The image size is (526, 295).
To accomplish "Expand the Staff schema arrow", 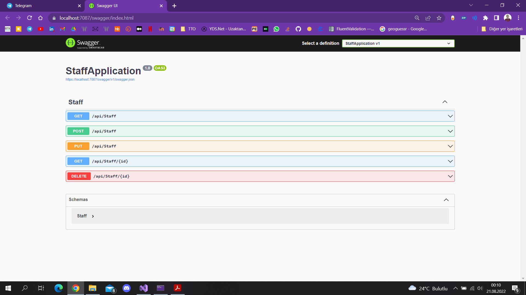I will pos(93,216).
